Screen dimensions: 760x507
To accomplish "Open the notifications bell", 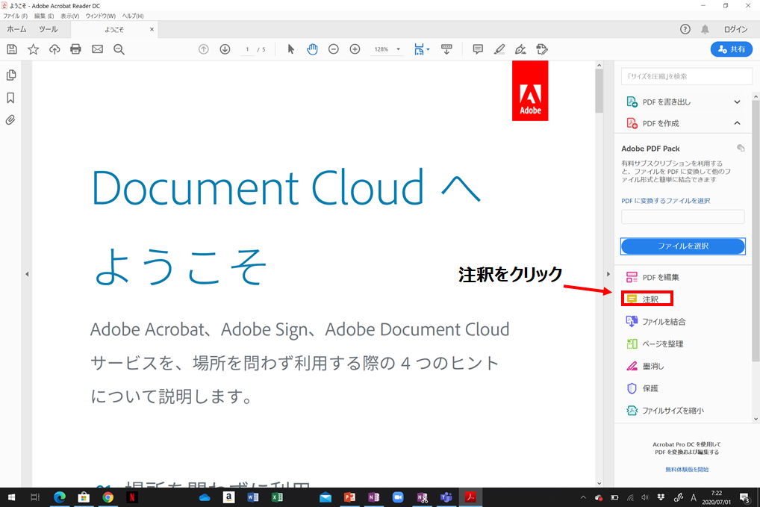I will pyautogui.click(x=705, y=29).
